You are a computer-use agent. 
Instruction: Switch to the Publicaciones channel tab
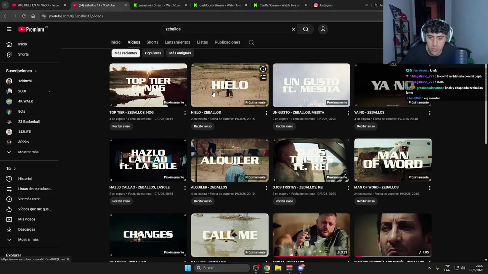(x=227, y=42)
